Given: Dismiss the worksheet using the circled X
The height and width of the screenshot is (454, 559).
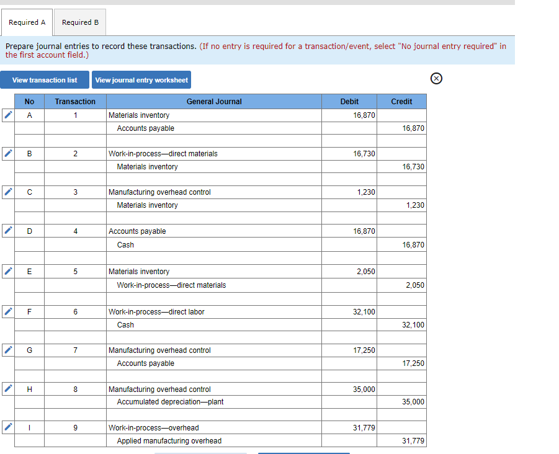Looking at the screenshot, I should click(436, 78).
